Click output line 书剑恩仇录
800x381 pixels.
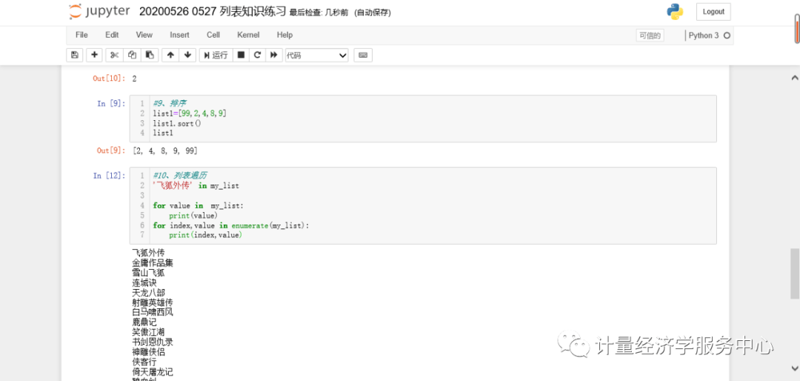[x=153, y=342]
